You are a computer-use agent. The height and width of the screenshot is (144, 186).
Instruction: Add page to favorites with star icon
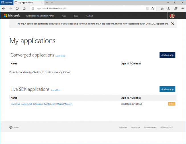coord(153,9)
